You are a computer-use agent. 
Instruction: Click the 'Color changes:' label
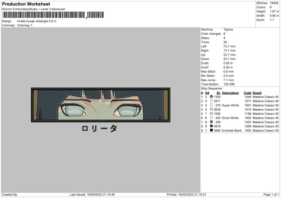(211, 34)
